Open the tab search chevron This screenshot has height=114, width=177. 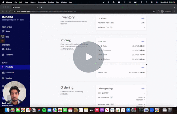click(x=174, y=7)
